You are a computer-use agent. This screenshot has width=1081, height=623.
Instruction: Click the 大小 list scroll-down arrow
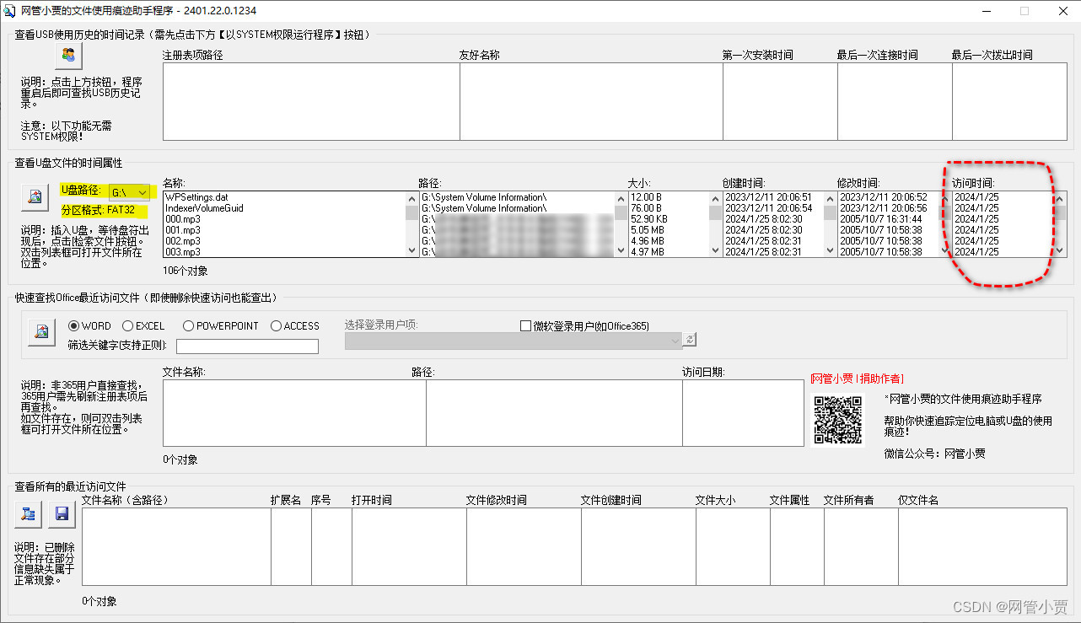coord(715,250)
